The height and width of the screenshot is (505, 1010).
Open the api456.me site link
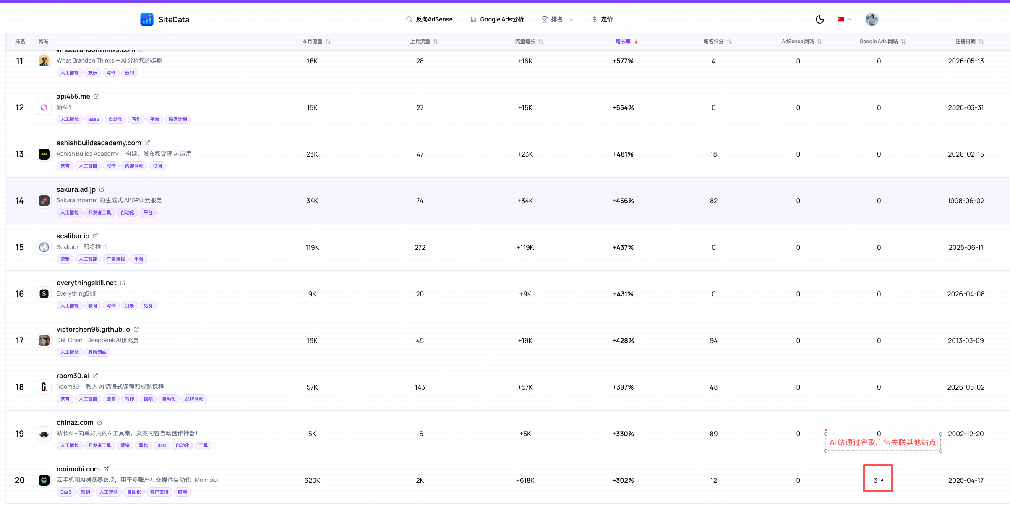coord(73,96)
